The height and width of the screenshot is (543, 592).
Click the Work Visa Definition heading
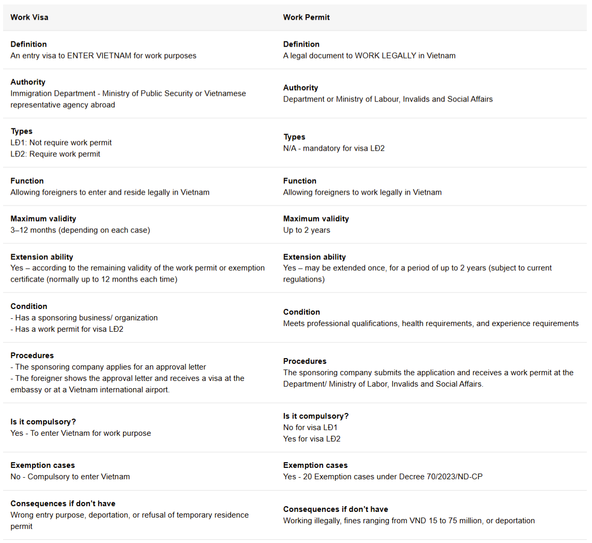[x=28, y=44]
